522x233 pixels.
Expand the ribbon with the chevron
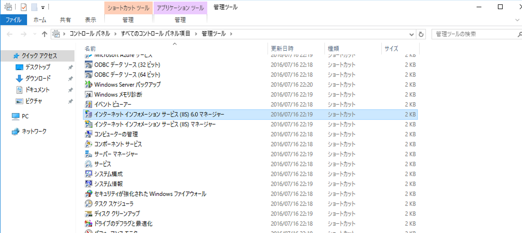coord(518,20)
